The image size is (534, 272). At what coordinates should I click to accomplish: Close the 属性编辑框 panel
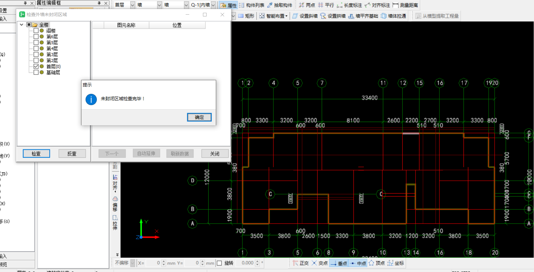click(106, 3)
